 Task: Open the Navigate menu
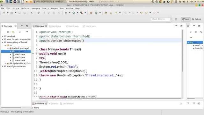point(36,8)
